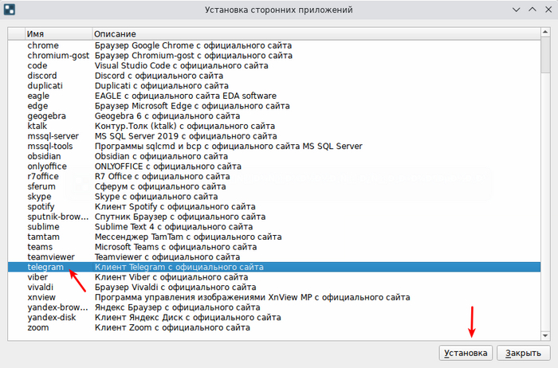Screen dimensions: 558x368
Task: Select the teams row
Action: (274, 247)
